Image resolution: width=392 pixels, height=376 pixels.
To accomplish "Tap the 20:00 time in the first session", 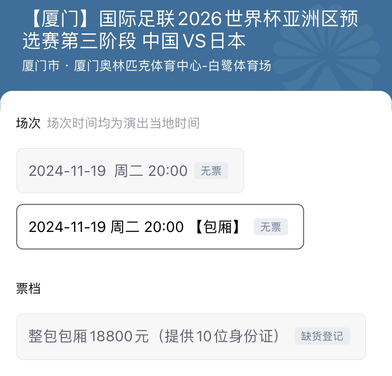I will click(x=168, y=171).
